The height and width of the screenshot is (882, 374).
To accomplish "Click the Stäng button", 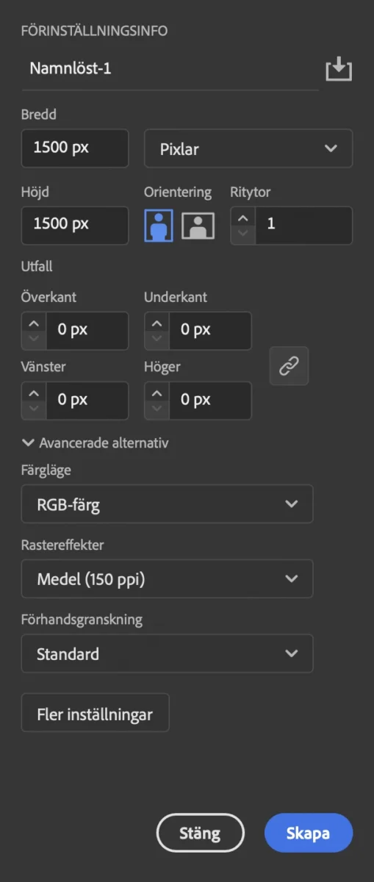I will tap(200, 833).
